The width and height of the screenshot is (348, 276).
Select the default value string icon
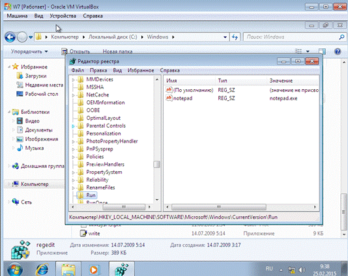tap(169, 90)
